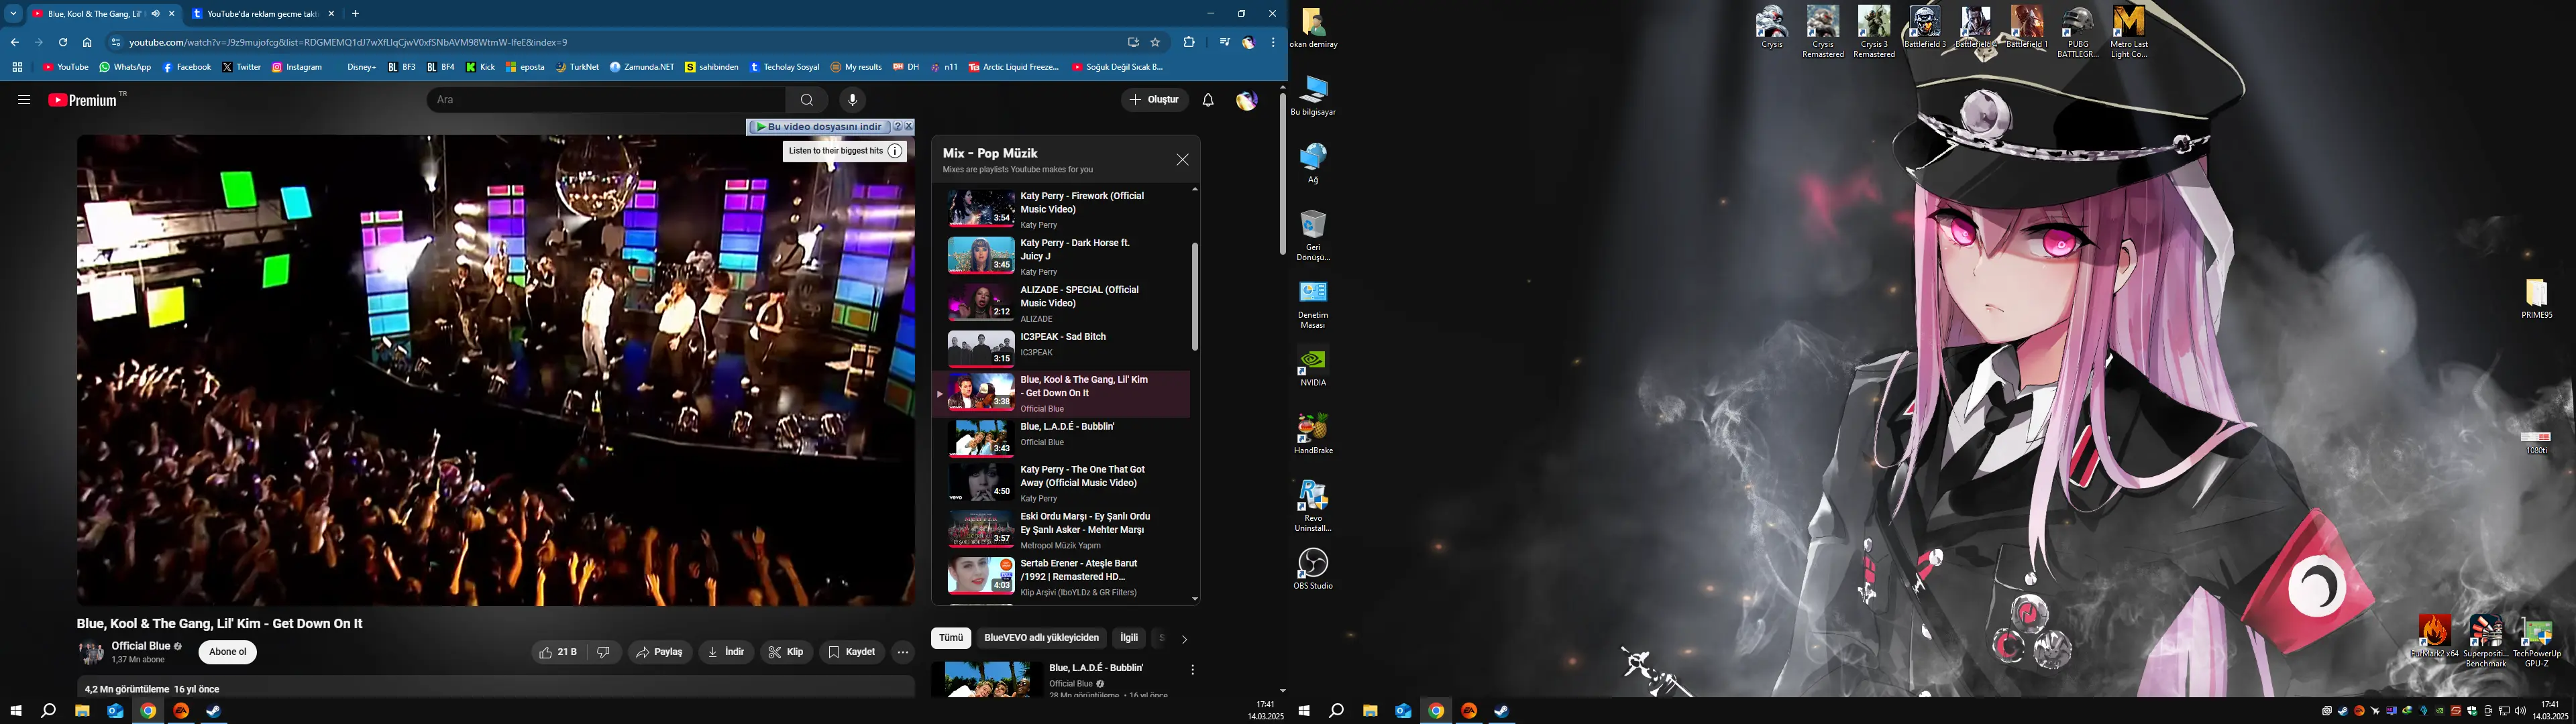Select the NVIDIA desktop icon
The width and height of the screenshot is (2576, 724).
coord(1313,366)
